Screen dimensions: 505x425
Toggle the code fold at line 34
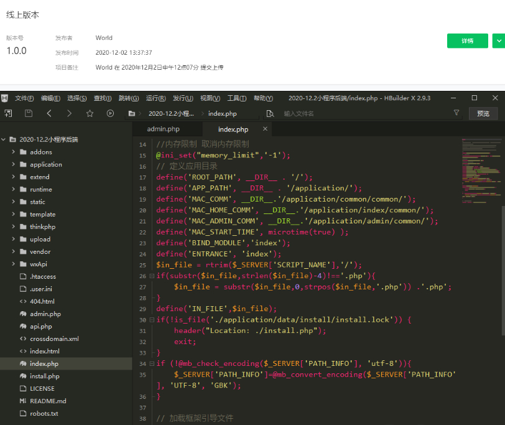tap(152, 363)
